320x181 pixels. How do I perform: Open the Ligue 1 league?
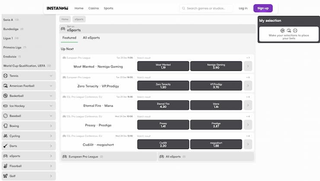point(29,38)
